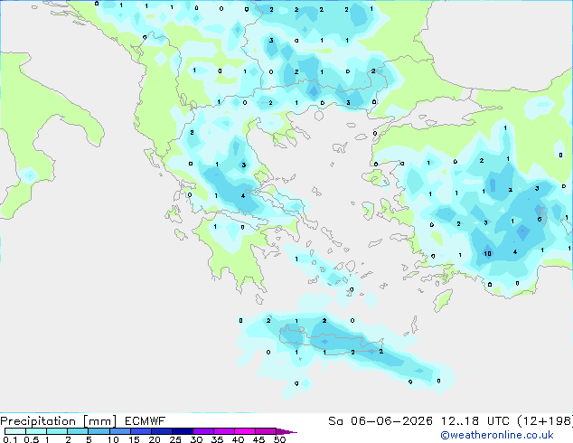Click the legend label '15'
Image resolution: width=573 pixels, height=443 pixels.
(134, 439)
